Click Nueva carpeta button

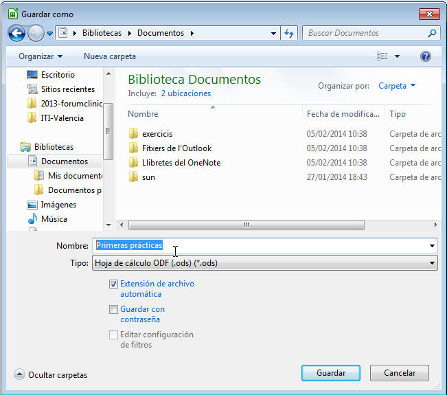109,56
